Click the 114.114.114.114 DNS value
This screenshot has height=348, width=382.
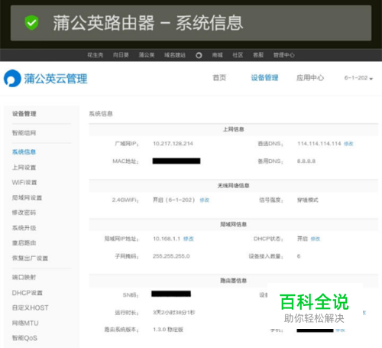(x=319, y=144)
